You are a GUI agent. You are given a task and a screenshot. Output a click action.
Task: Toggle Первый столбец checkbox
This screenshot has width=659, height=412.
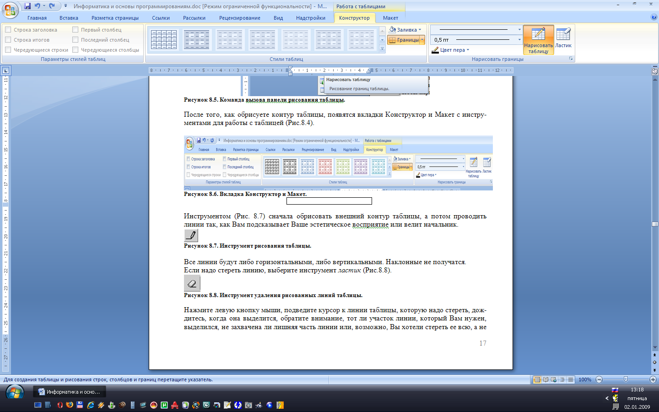pos(76,30)
